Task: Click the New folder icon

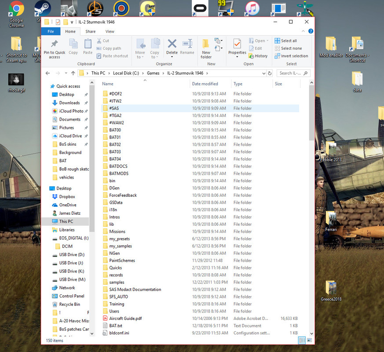Action: (x=206, y=44)
